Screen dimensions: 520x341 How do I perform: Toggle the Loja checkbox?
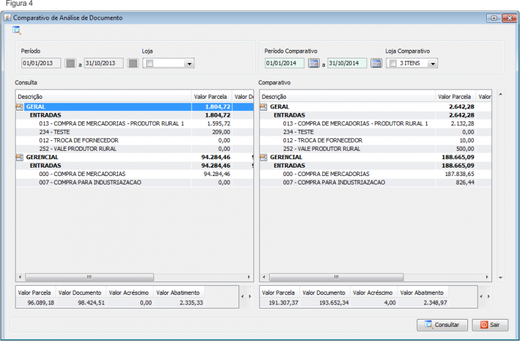(149, 63)
